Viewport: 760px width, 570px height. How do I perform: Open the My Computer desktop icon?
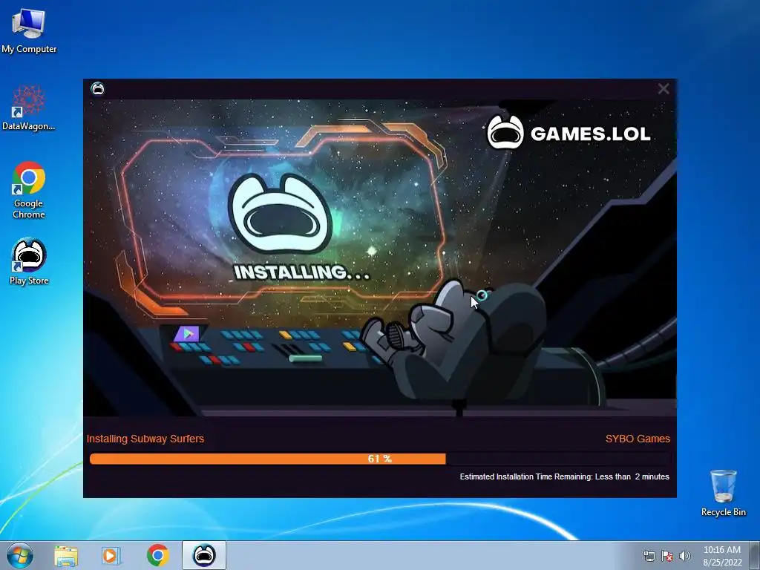click(x=29, y=30)
